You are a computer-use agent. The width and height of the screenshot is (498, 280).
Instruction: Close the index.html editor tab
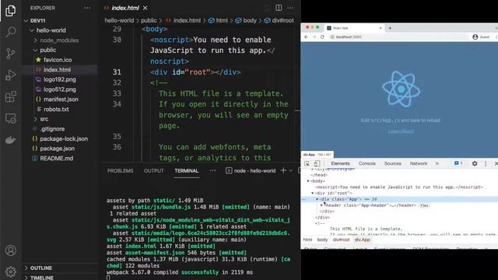click(x=146, y=8)
